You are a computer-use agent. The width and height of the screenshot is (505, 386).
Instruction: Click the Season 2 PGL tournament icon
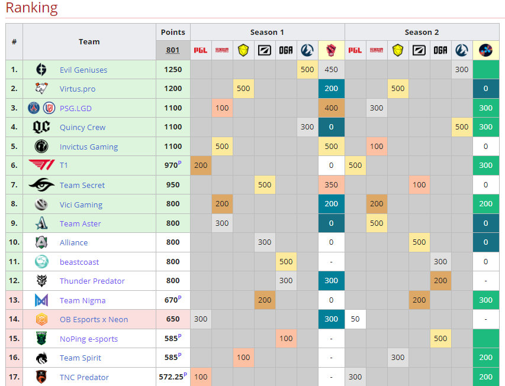(x=355, y=50)
